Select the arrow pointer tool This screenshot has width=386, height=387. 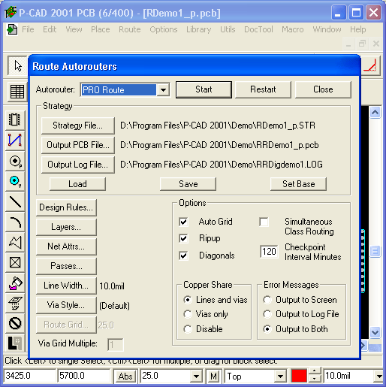17,66
